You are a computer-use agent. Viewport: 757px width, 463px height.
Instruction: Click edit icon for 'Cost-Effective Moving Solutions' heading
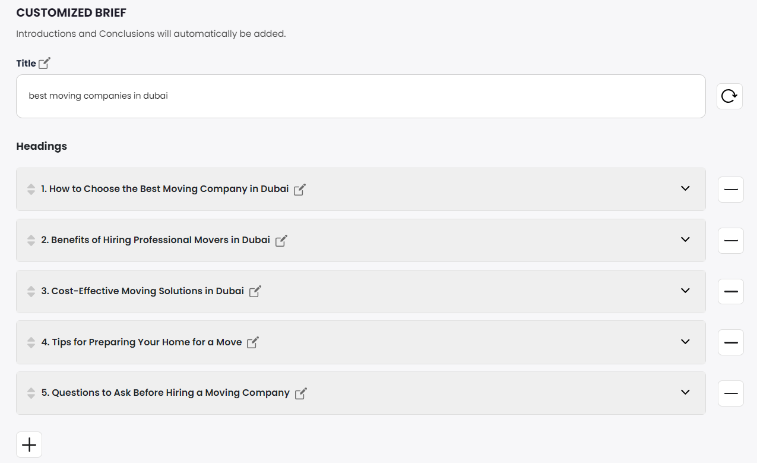tap(255, 292)
